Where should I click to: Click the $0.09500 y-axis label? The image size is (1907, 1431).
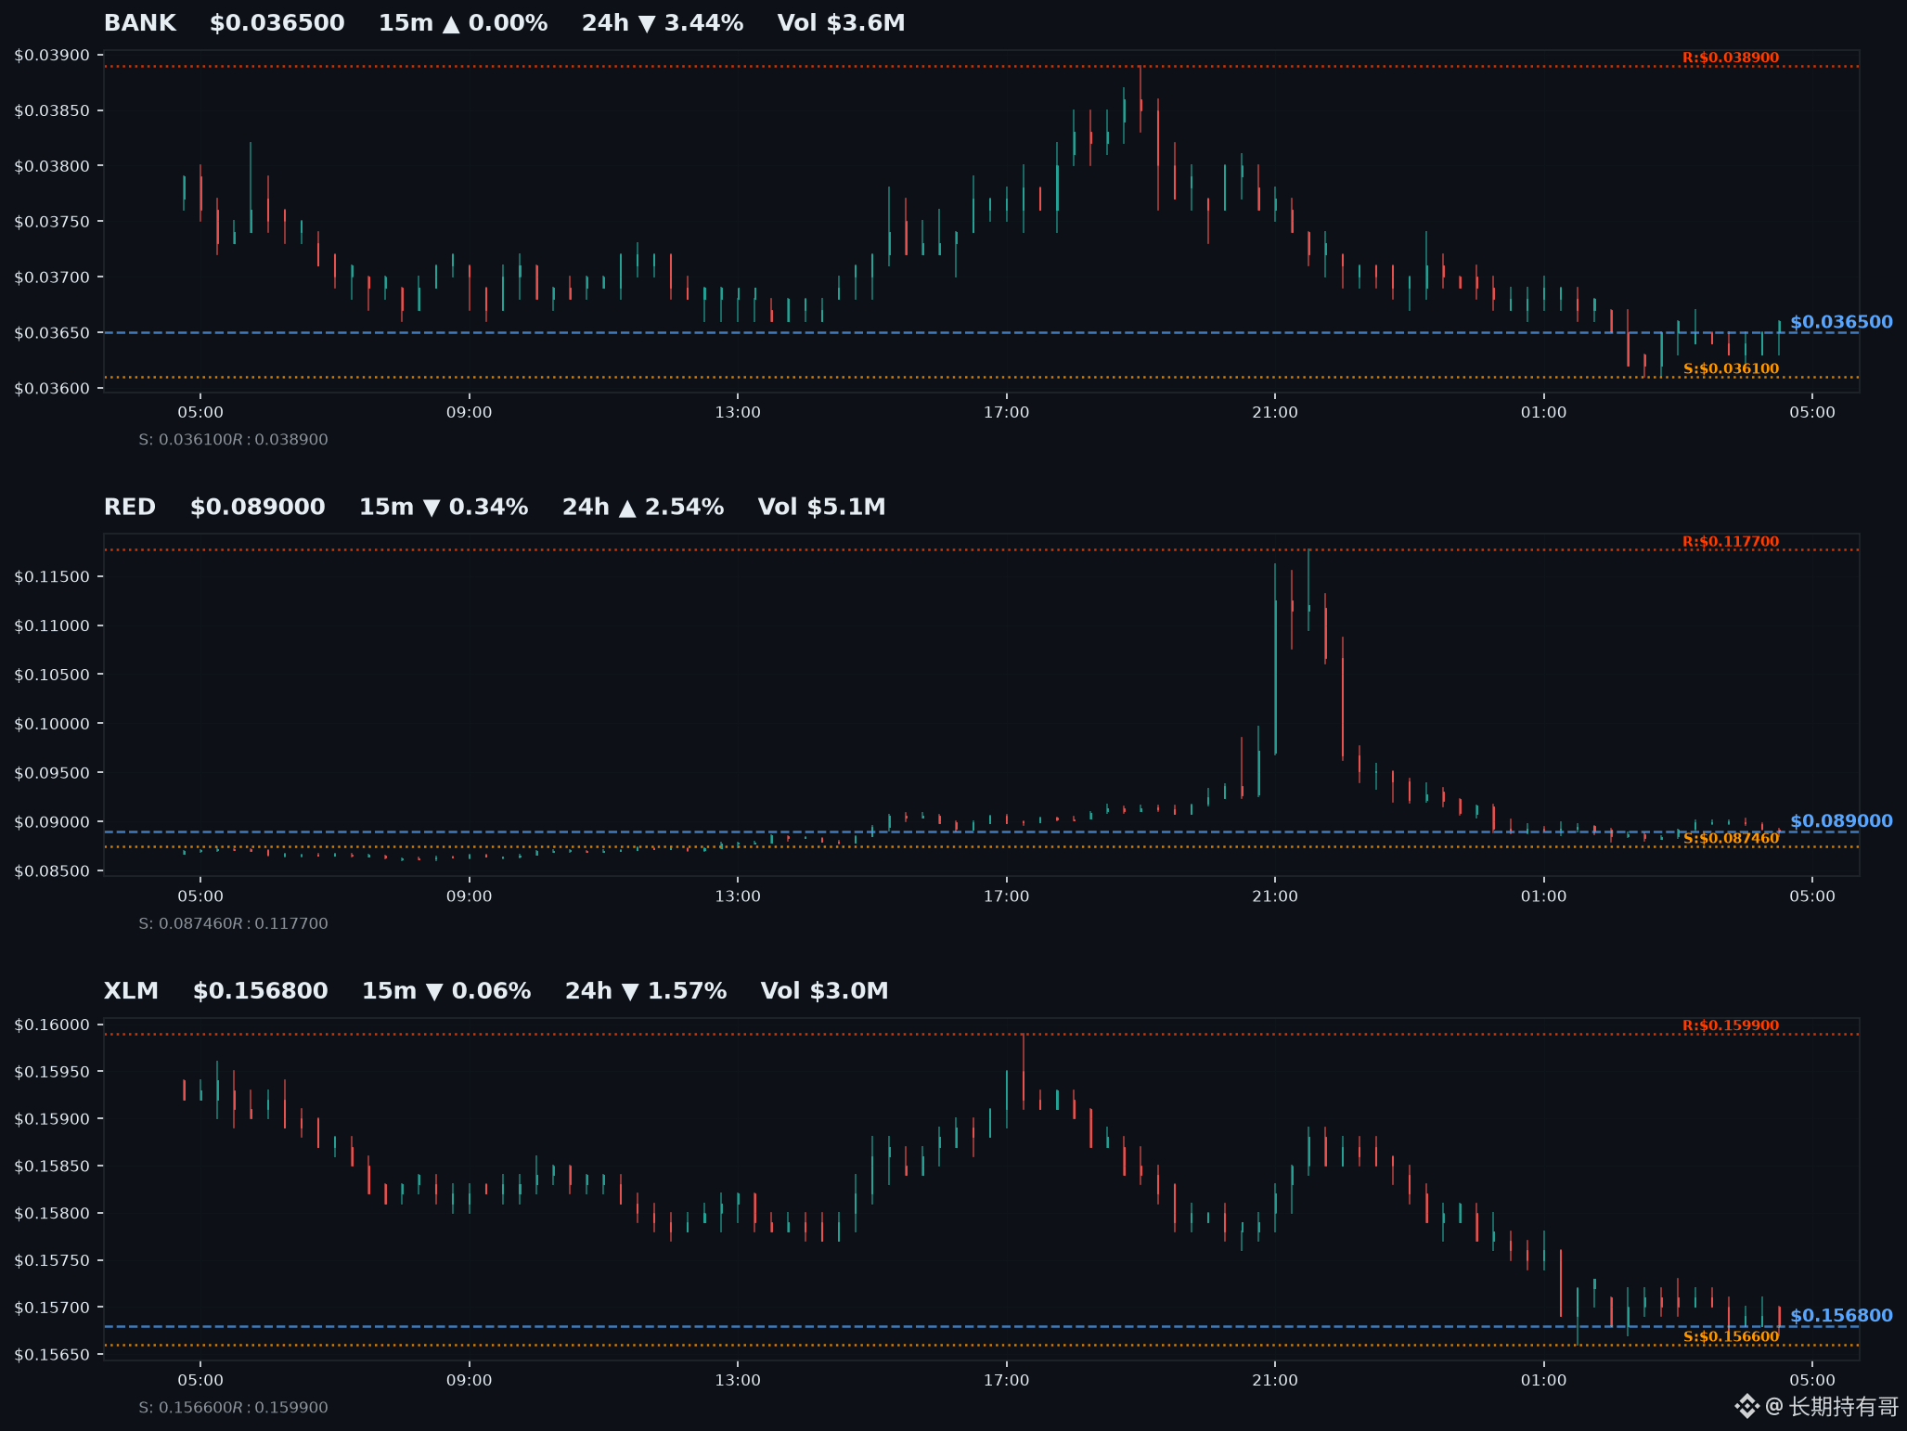pyautogui.click(x=52, y=773)
